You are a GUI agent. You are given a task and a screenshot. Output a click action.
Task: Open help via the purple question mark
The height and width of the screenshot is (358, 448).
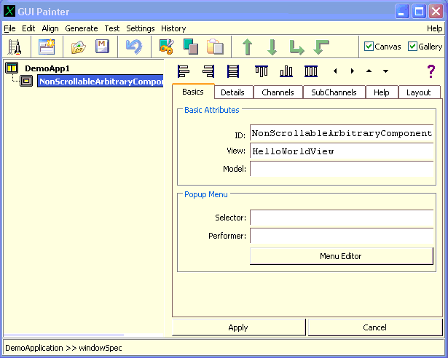431,71
